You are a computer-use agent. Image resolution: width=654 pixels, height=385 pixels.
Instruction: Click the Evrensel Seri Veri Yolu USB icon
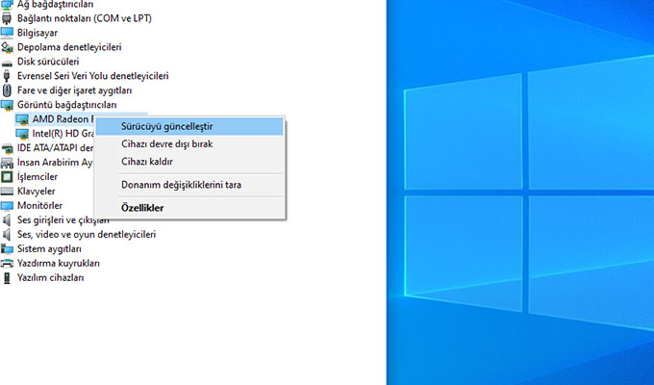tap(7, 76)
